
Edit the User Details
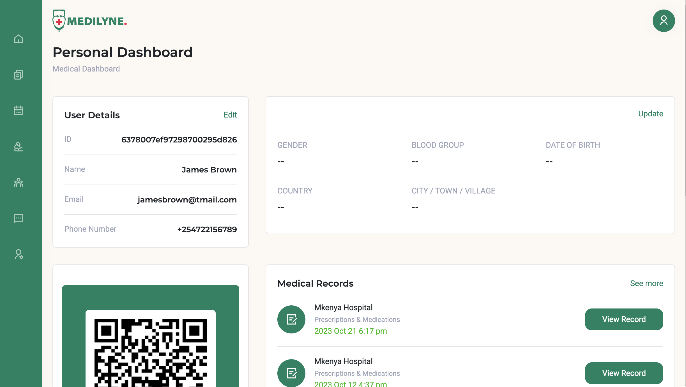[230, 115]
